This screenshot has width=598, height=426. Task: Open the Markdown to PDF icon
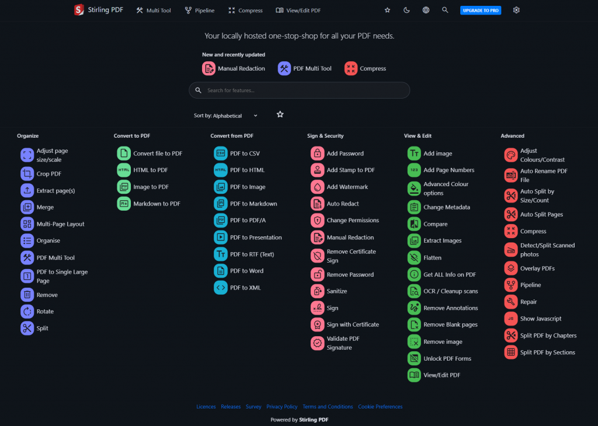tap(124, 204)
